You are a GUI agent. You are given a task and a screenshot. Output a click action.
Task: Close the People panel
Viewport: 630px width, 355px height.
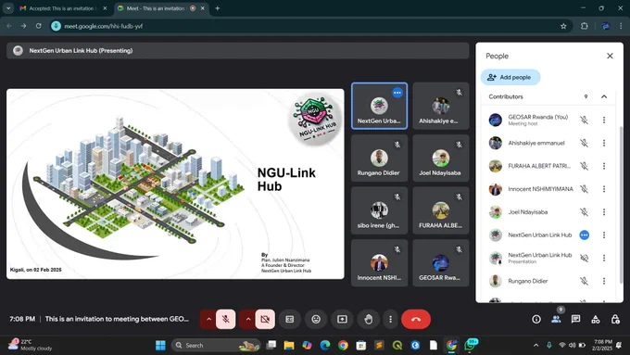click(x=610, y=56)
